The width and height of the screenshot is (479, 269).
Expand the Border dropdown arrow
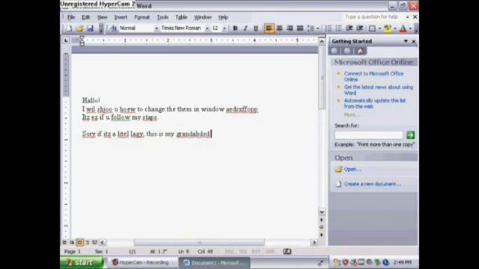pos(379,28)
